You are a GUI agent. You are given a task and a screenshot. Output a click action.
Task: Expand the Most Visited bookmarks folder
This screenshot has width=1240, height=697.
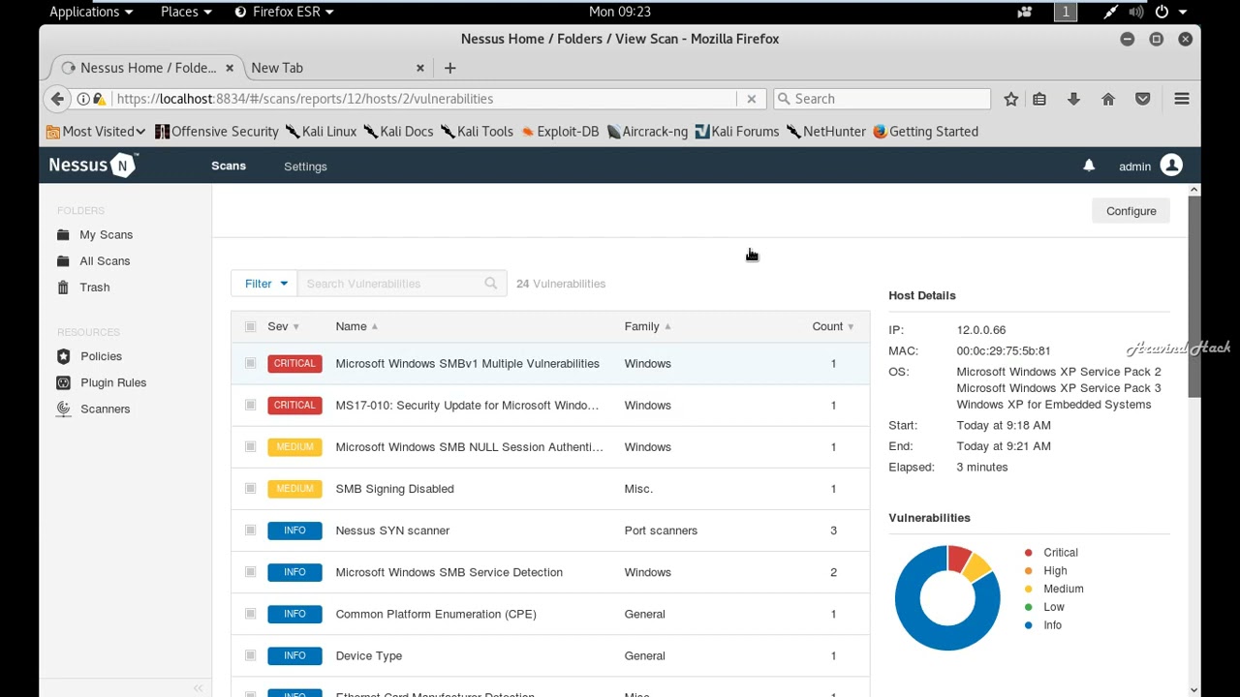(x=96, y=132)
